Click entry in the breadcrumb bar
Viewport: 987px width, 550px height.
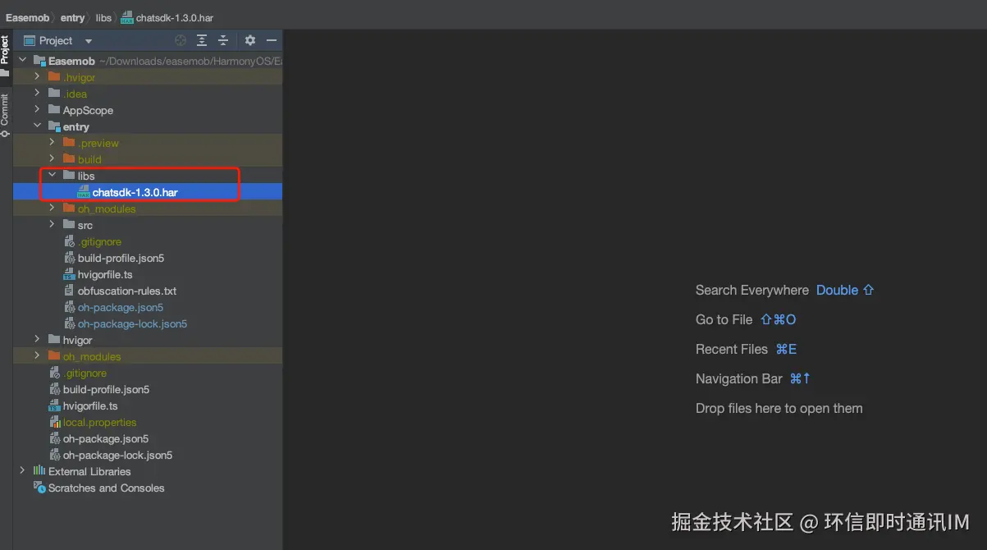[72, 16]
